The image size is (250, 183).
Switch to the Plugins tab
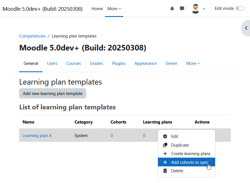pyautogui.click(x=119, y=63)
